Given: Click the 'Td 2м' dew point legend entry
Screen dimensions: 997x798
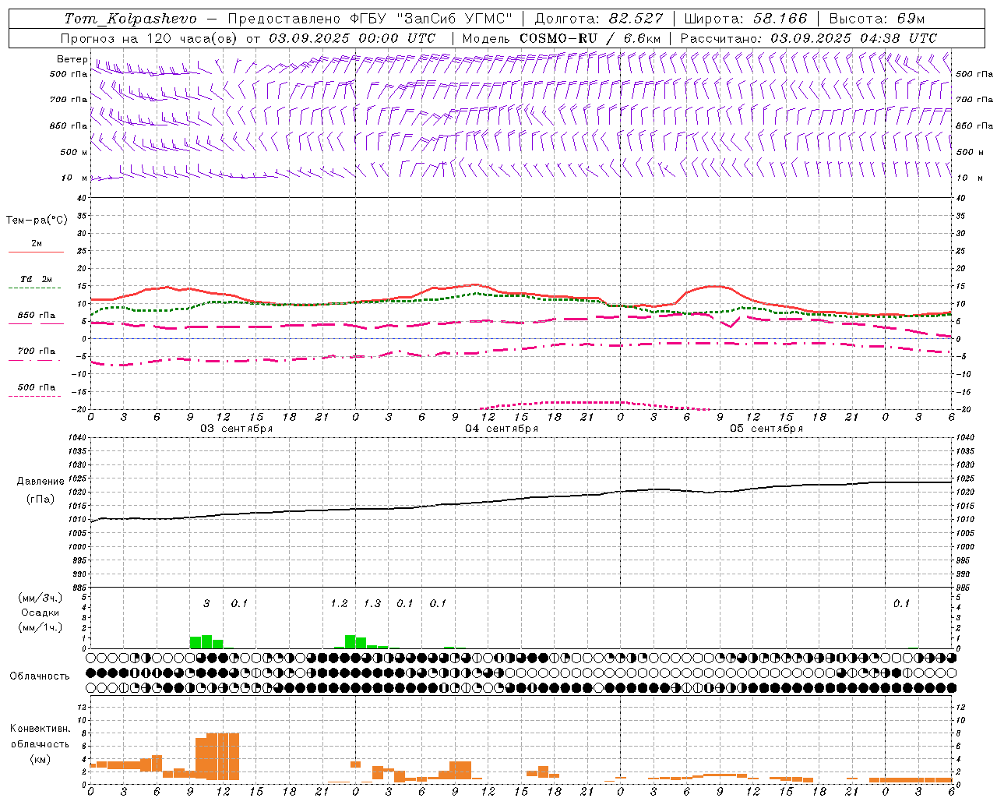Looking at the screenshot, I should point(37,279).
